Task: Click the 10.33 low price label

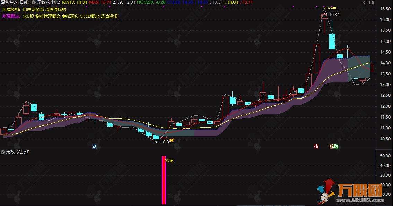Action: [166, 142]
